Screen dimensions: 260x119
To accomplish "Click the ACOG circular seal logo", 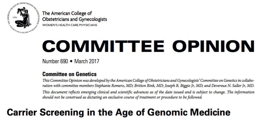I will pos(23,18).
